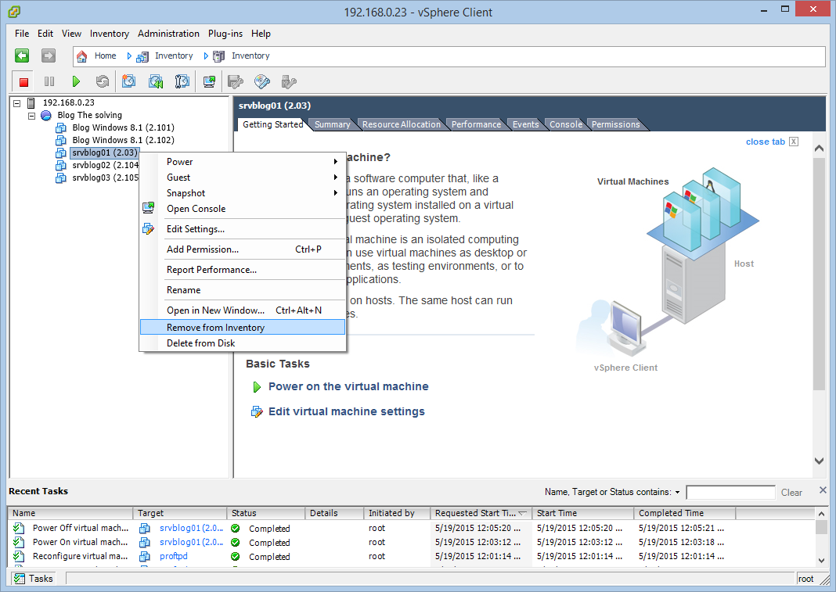The image size is (836, 592).
Task: Click the green Power On toolbar icon
Action: [x=76, y=81]
